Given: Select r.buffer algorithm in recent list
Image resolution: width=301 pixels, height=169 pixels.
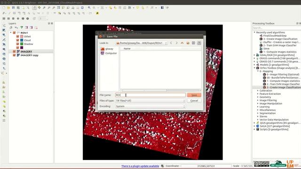Looking at the screenshot, I should pyautogui.click(x=281, y=42).
